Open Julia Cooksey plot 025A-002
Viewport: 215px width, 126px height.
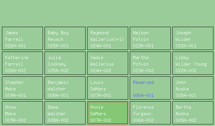(65, 63)
